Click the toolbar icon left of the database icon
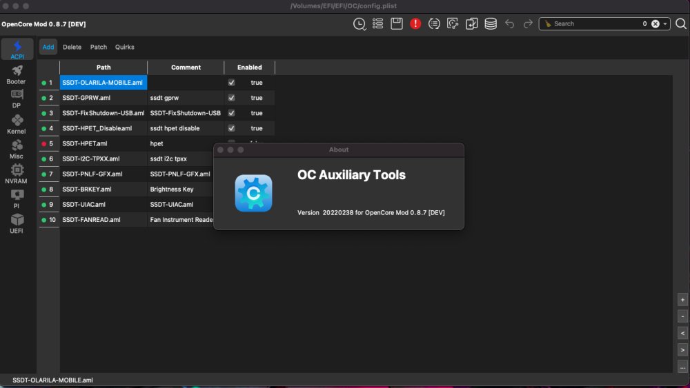This screenshot has width=690, height=388. [x=472, y=23]
